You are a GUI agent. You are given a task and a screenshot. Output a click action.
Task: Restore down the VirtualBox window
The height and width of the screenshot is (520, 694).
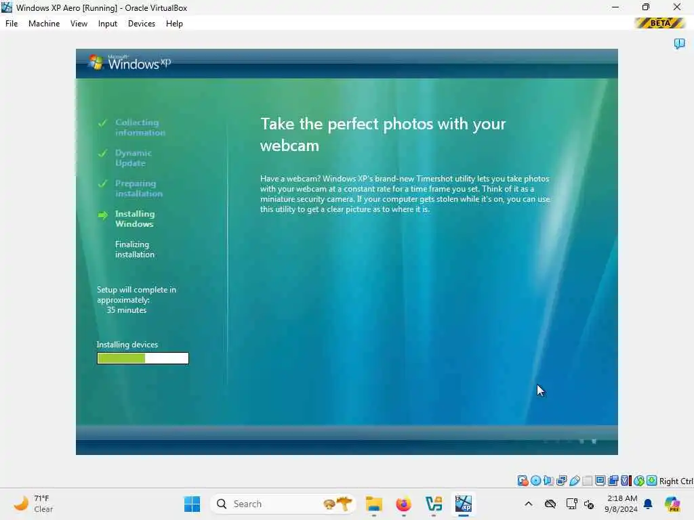pyautogui.click(x=646, y=7)
